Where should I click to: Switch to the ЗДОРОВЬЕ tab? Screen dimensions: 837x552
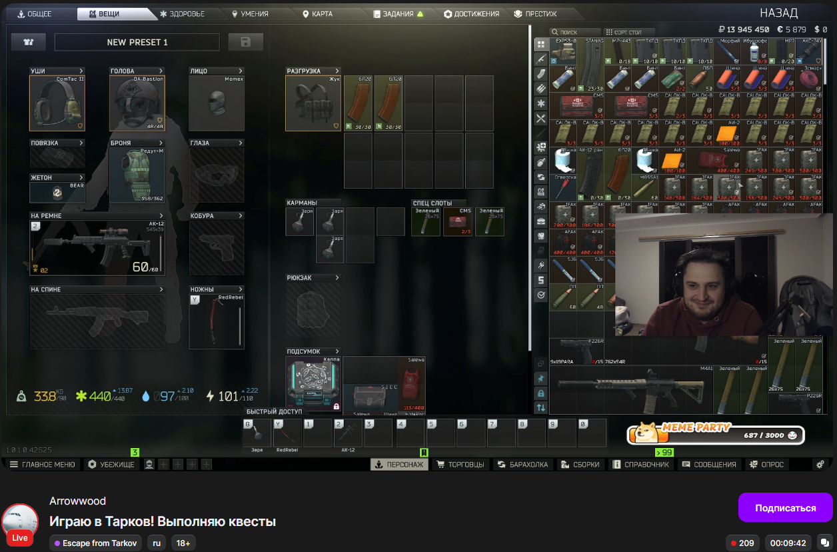183,14
